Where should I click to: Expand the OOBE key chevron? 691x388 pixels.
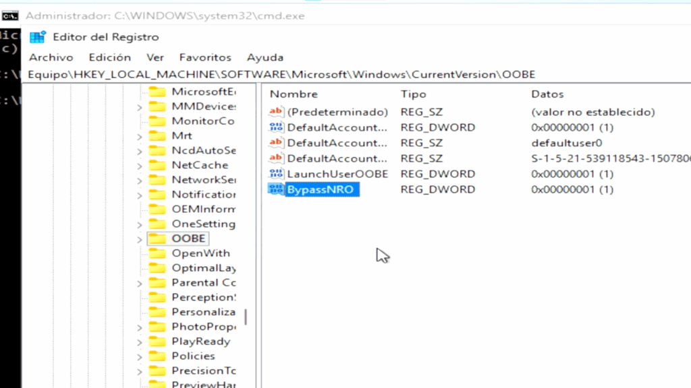tap(140, 239)
